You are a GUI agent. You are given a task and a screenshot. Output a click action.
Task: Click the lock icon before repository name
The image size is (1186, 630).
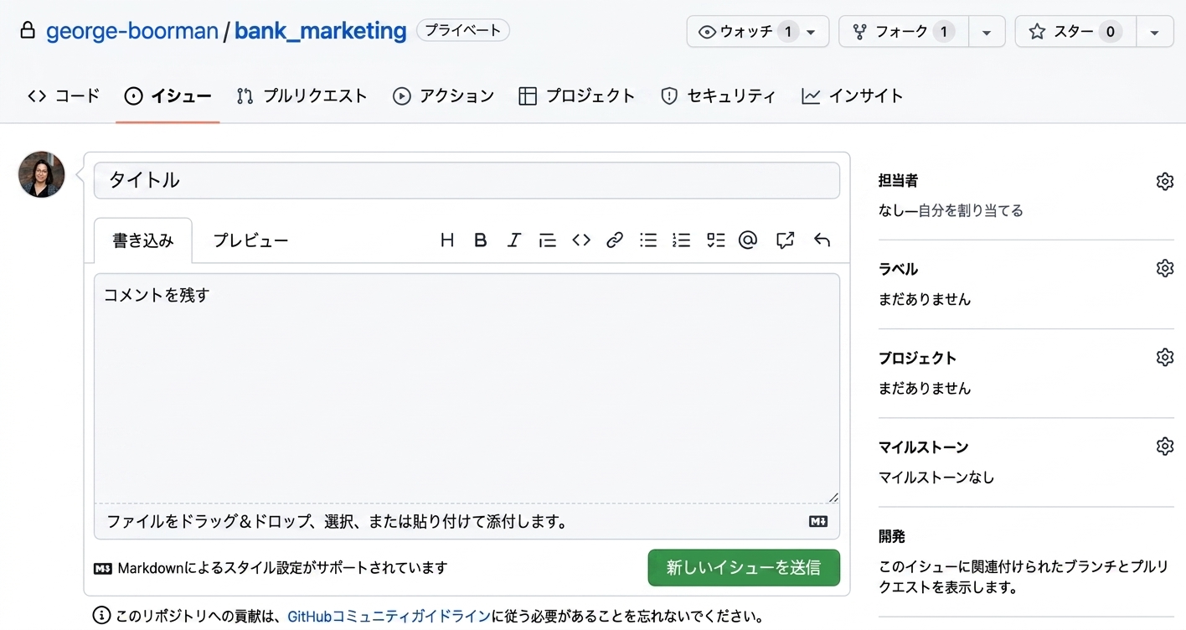(x=28, y=31)
